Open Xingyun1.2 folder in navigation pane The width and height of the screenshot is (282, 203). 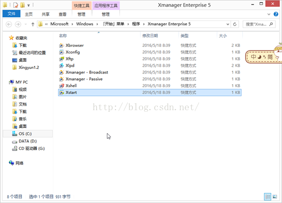coord(29,67)
